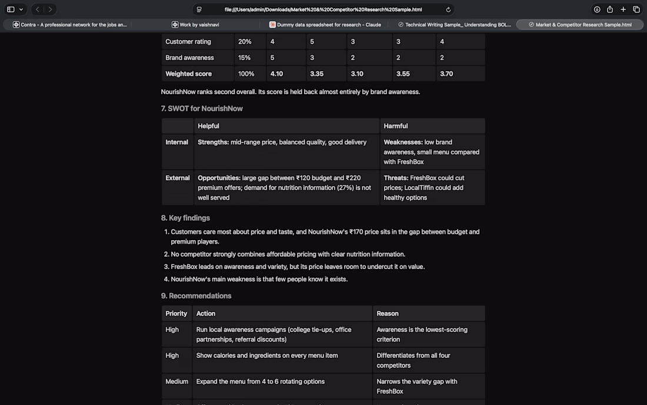Reload the page with the refresh icon
This screenshot has width=647, height=405.
click(x=448, y=9)
